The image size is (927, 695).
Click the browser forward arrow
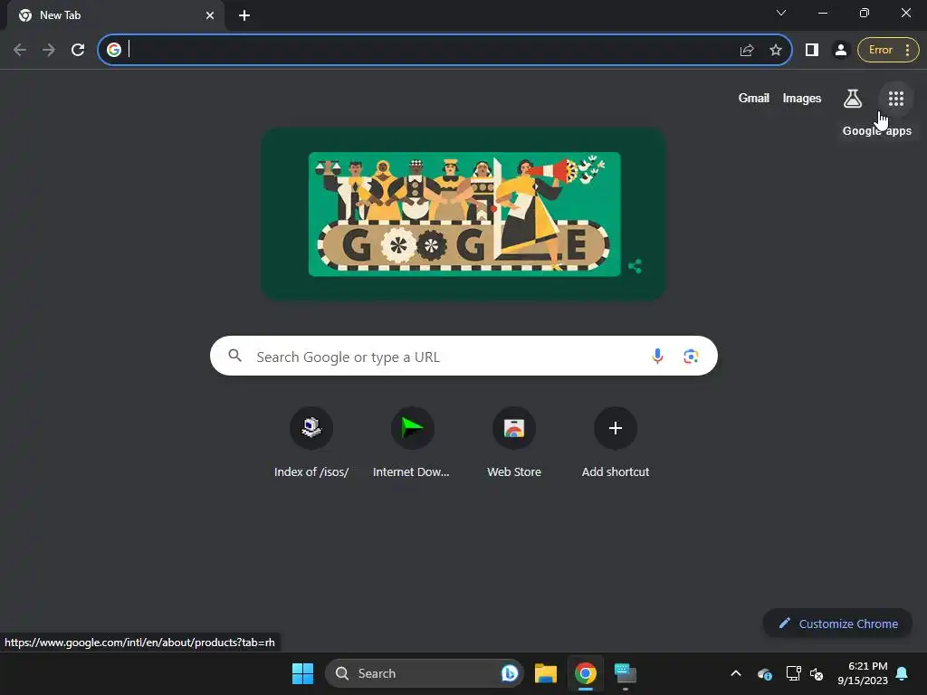click(49, 50)
